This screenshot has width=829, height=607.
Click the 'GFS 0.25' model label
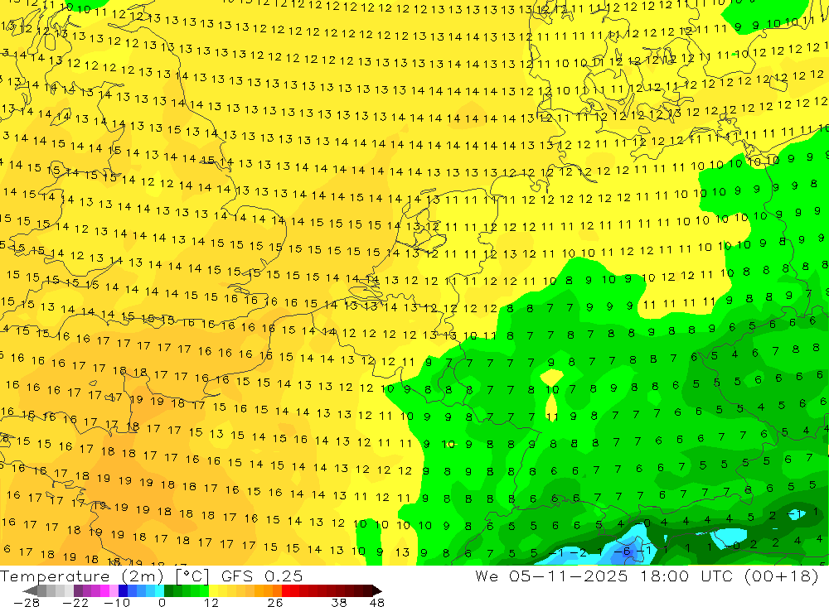tap(262, 576)
